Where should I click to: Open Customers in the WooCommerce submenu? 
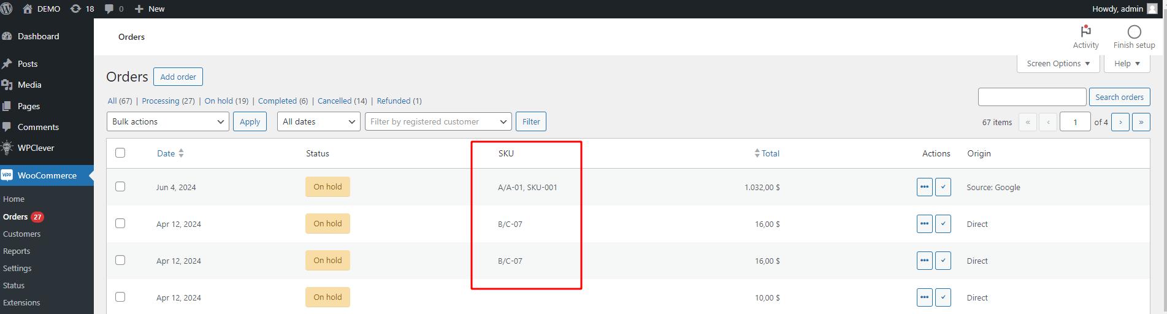tap(21, 234)
